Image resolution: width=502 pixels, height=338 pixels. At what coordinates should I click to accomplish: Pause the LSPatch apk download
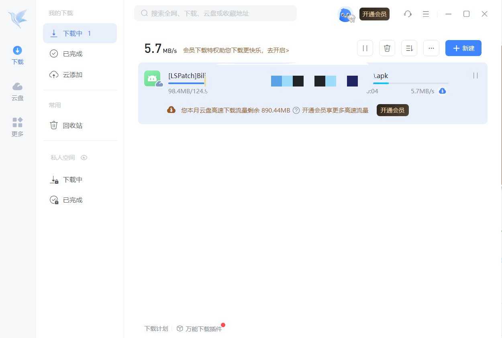[x=475, y=75]
